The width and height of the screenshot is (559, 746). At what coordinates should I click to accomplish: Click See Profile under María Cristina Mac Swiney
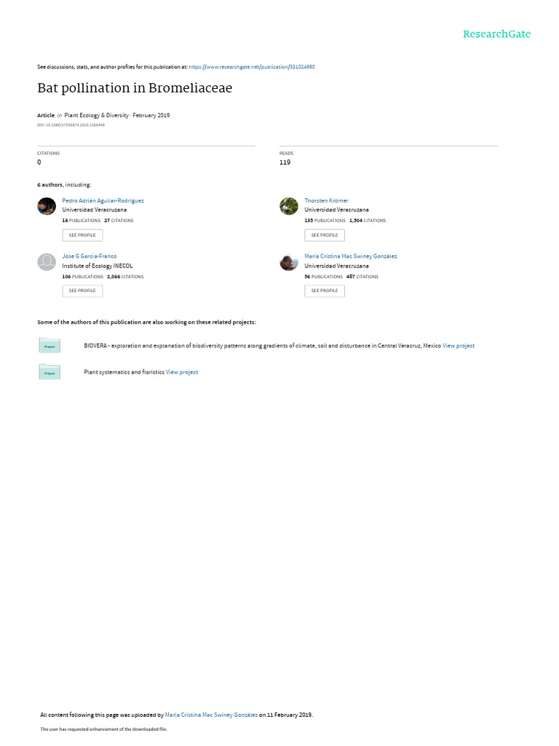325,291
